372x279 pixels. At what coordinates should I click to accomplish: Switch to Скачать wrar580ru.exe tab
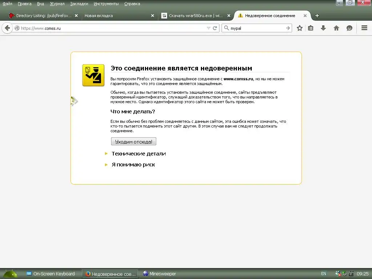coord(196,16)
